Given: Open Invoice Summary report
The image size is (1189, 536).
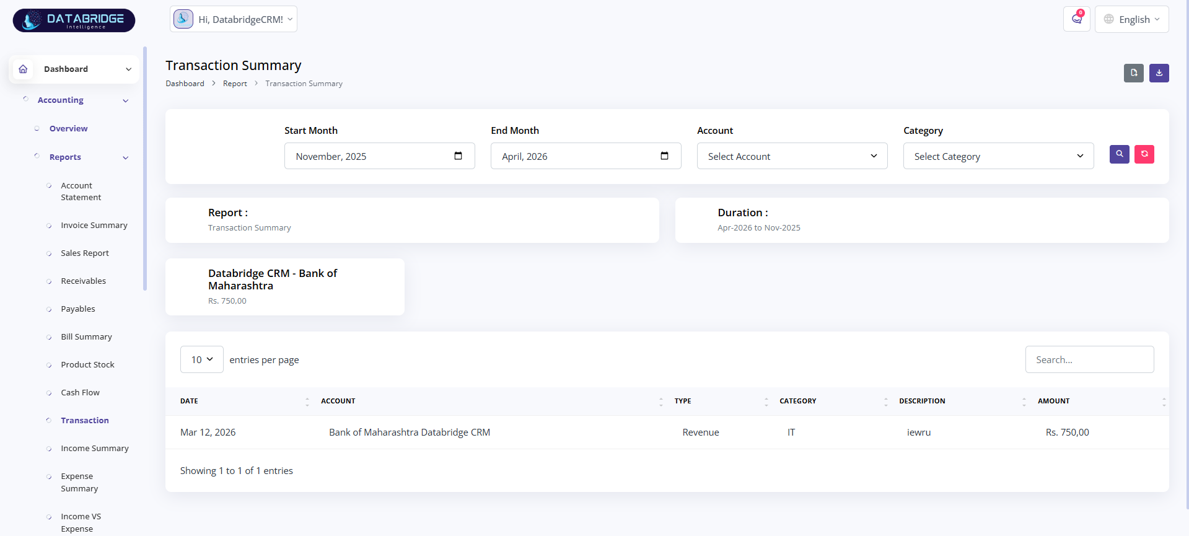Looking at the screenshot, I should (x=94, y=226).
